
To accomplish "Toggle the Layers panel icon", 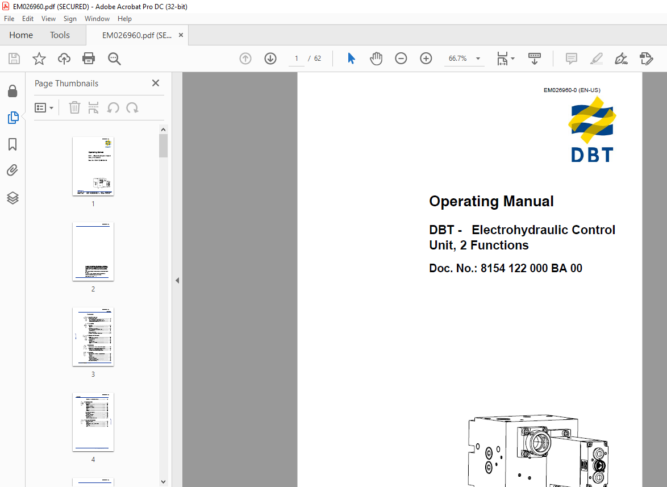I will [x=12, y=198].
